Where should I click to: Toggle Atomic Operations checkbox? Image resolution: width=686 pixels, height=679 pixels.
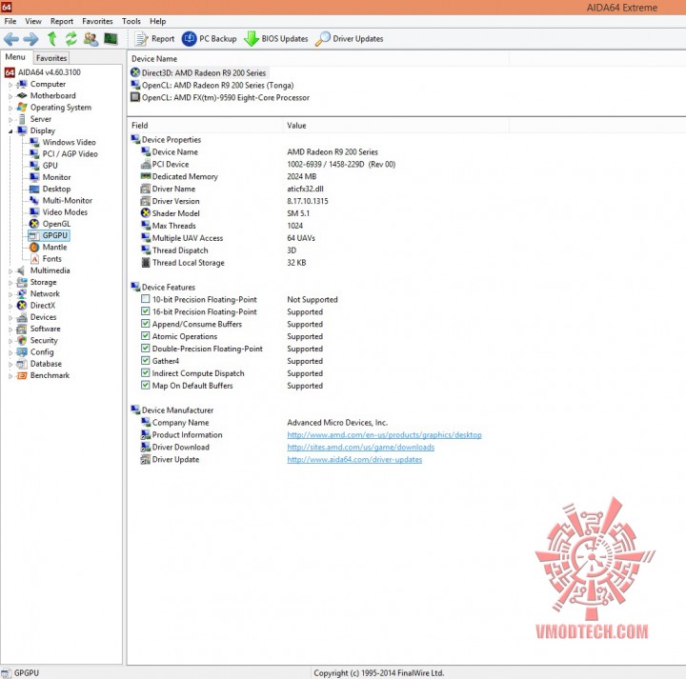pyautogui.click(x=145, y=336)
